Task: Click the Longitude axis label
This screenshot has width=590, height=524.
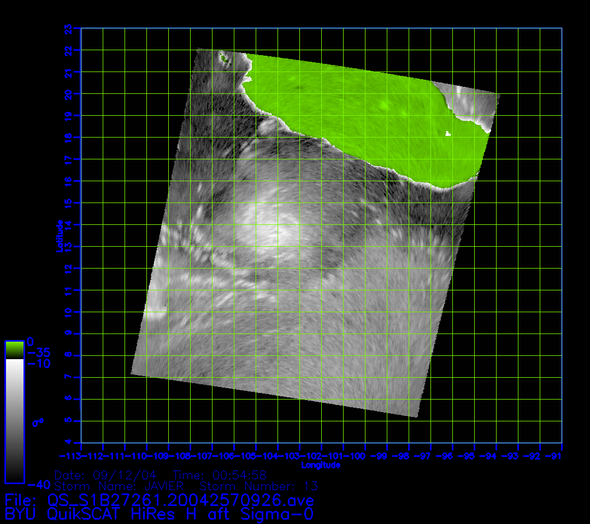Action: click(321, 466)
